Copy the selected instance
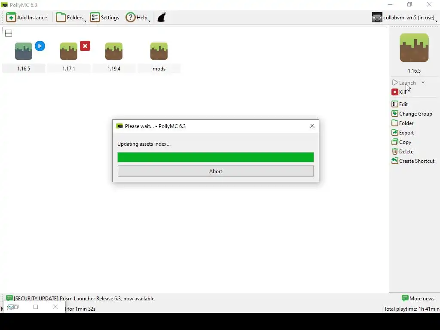Image resolution: width=440 pixels, height=330 pixels. click(401, 142)
